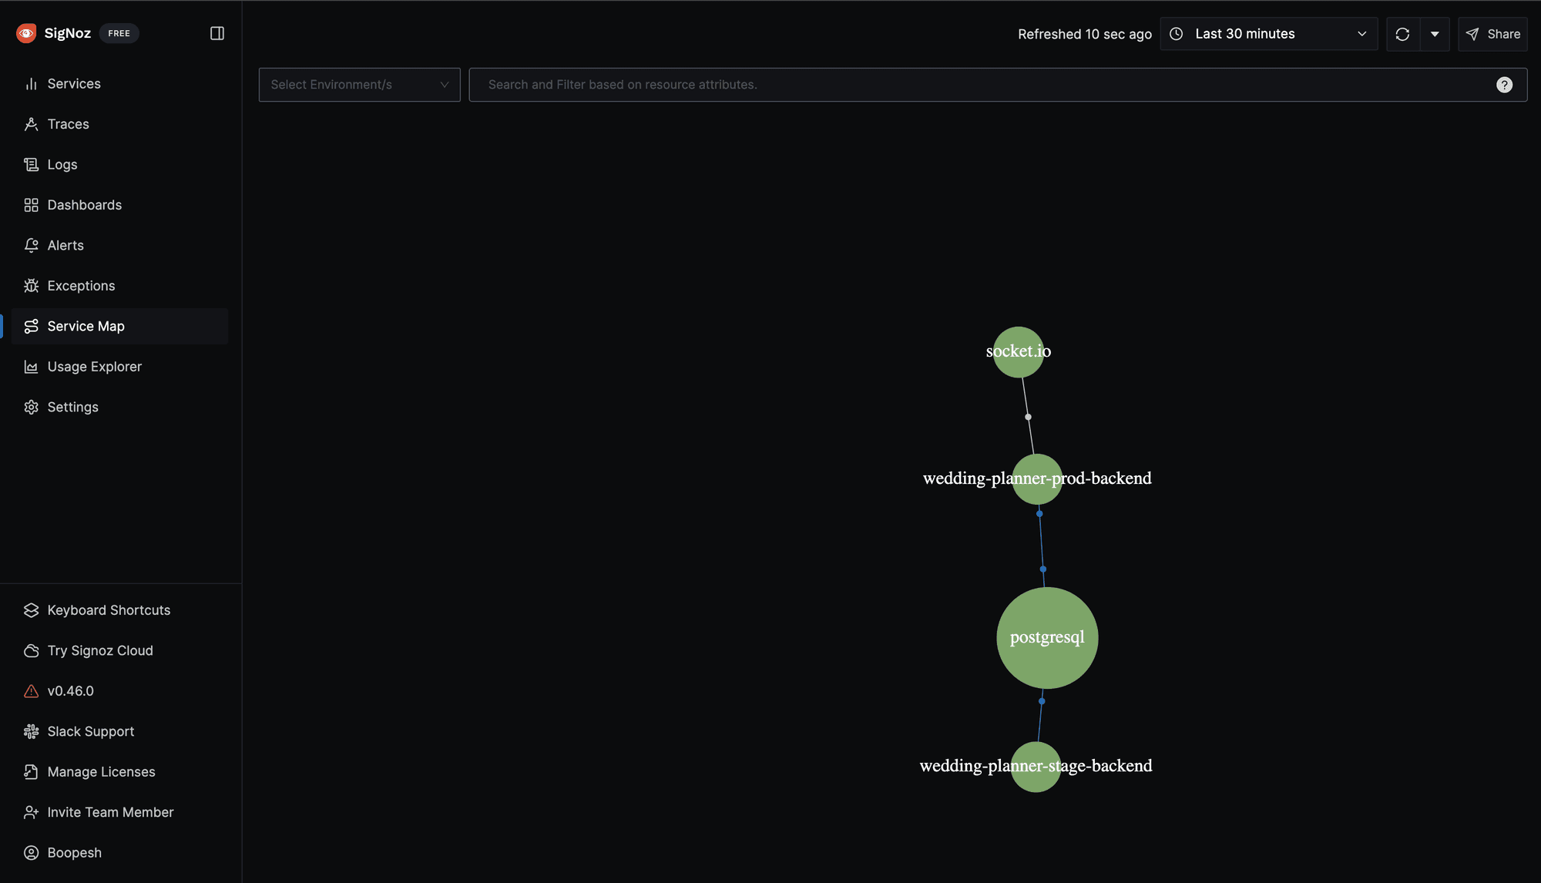
Task: Click the Exceptions bug icon
Action: tap(31, 286)
